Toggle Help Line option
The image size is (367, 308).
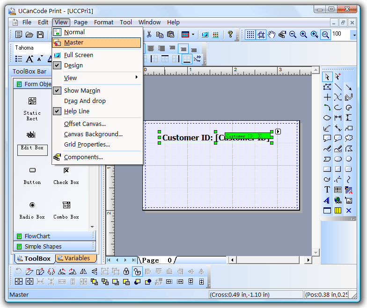(96, 111)
